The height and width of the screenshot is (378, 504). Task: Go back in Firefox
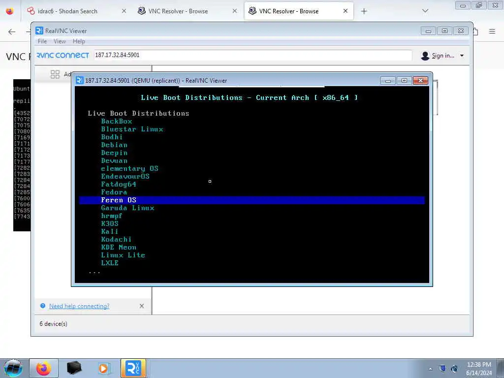12,31
